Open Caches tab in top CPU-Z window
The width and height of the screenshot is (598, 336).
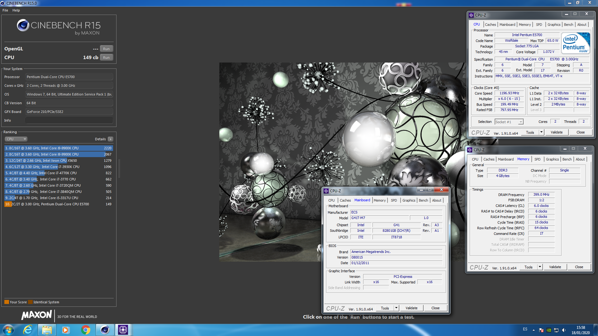(490, 25)
